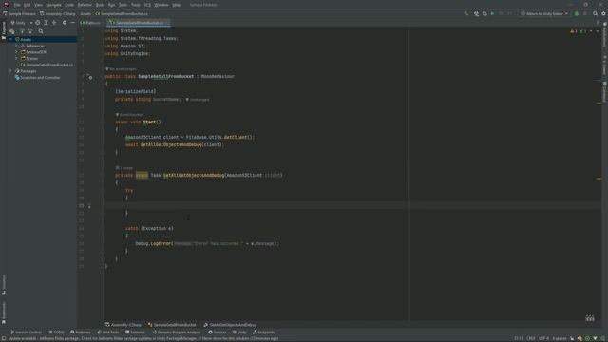
Task: Open the Explorer side tool window tab
Action: (x=4, y=30)
